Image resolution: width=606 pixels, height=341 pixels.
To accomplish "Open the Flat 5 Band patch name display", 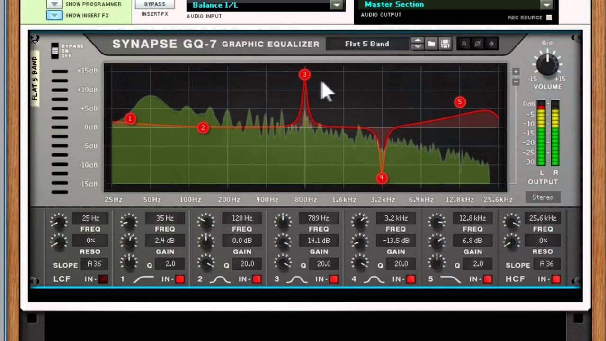I will tap(367, 44).
